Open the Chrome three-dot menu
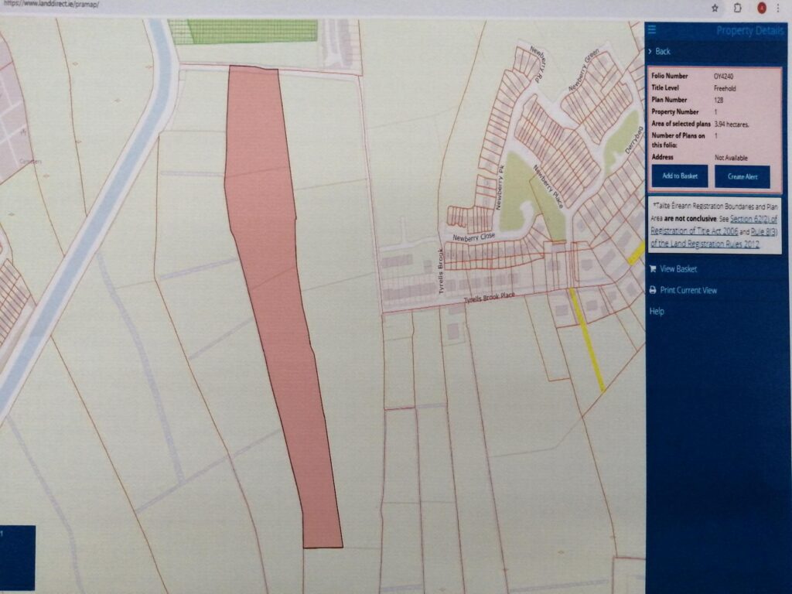Screen dimensions: 792x594 pyautogui.click(x=778, y=8)
